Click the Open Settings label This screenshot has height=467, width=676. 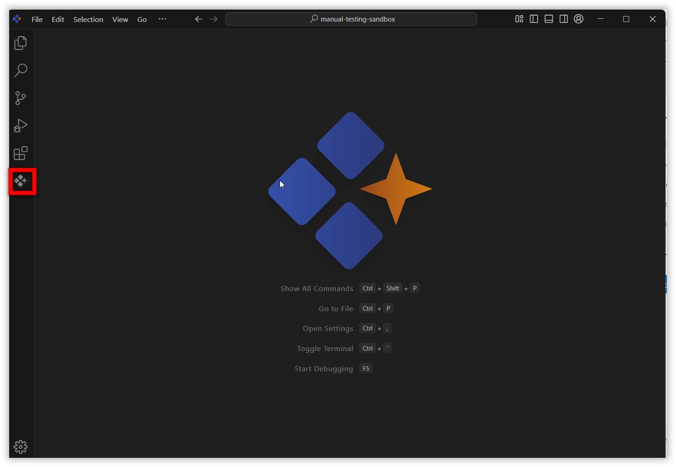[x=328, y=328]
